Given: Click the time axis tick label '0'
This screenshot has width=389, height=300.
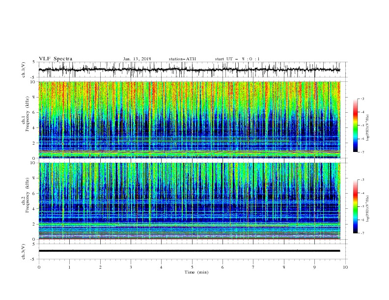Looking at the screenshot, I should [39, 267].
